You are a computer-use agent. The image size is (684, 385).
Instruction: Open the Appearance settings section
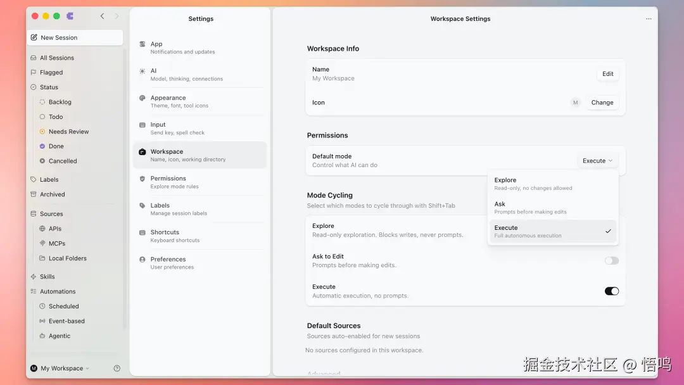point(200,101)
